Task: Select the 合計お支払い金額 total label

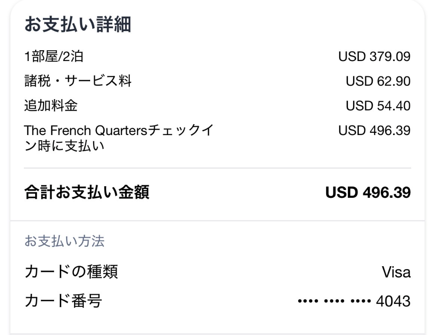Action: point(87,193)
